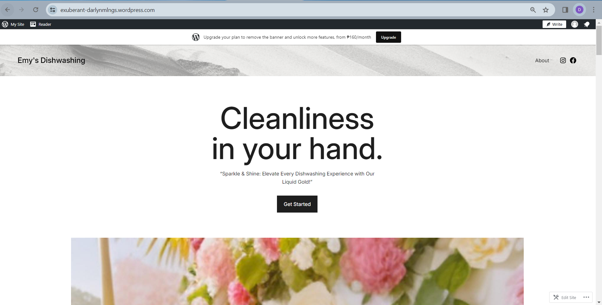
Task: Open the Instagram social icon link
Action: [x=563, y=60]
